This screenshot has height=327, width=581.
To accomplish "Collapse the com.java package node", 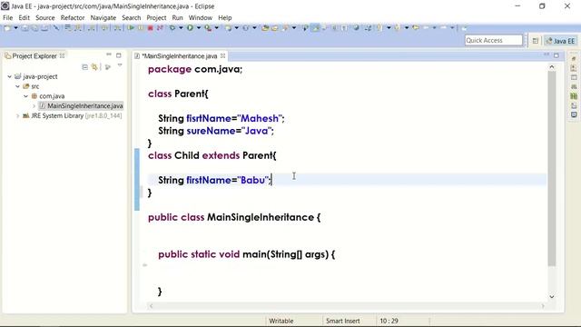I will (x=25, y=96).
